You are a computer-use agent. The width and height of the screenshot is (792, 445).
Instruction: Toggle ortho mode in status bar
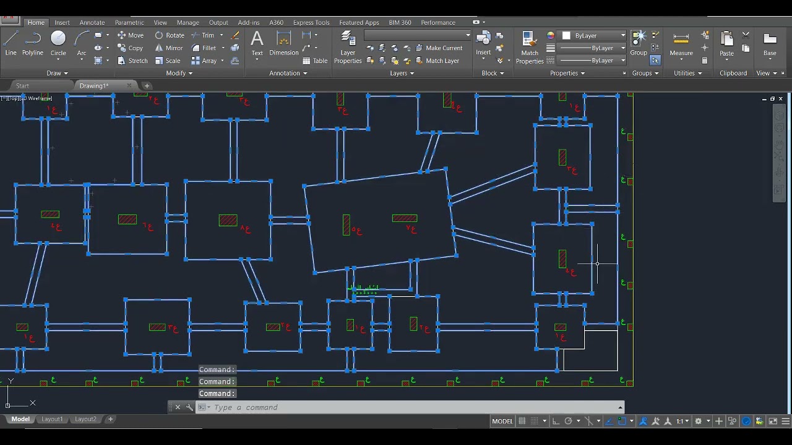pos(555,421)
